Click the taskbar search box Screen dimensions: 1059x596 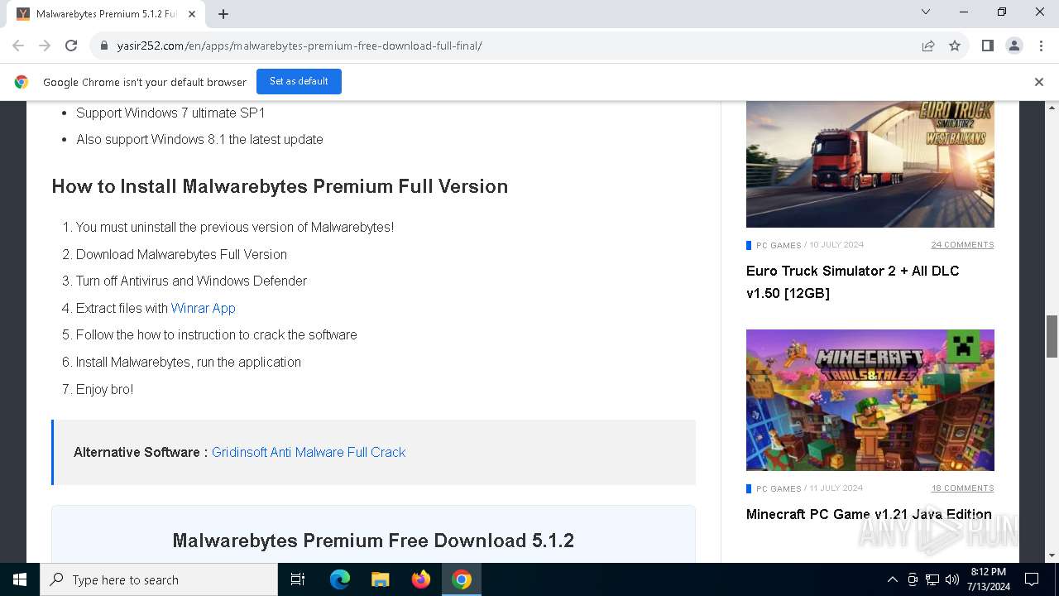click(x=159, y=579)
